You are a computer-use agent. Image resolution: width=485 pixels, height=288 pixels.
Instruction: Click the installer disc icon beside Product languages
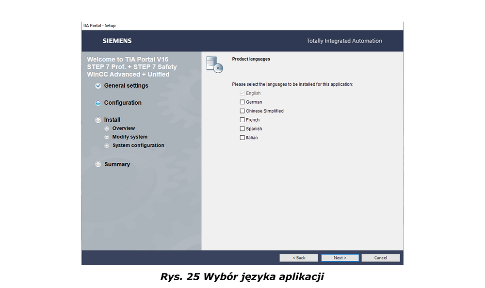(x=214, y=64)
